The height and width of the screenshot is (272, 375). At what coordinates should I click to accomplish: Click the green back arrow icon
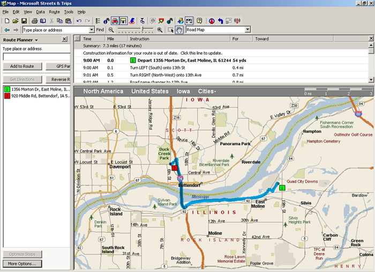tap(7, 30)
